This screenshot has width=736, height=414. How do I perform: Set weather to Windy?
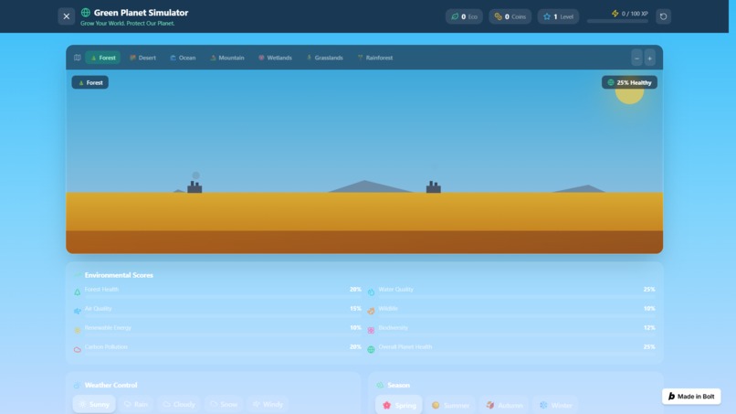(x=268, y=404)
